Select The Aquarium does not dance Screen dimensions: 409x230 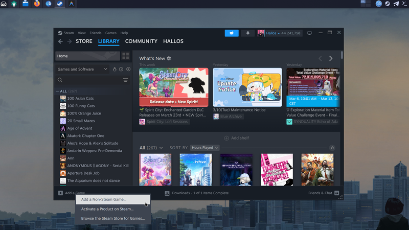click(94, 181)
